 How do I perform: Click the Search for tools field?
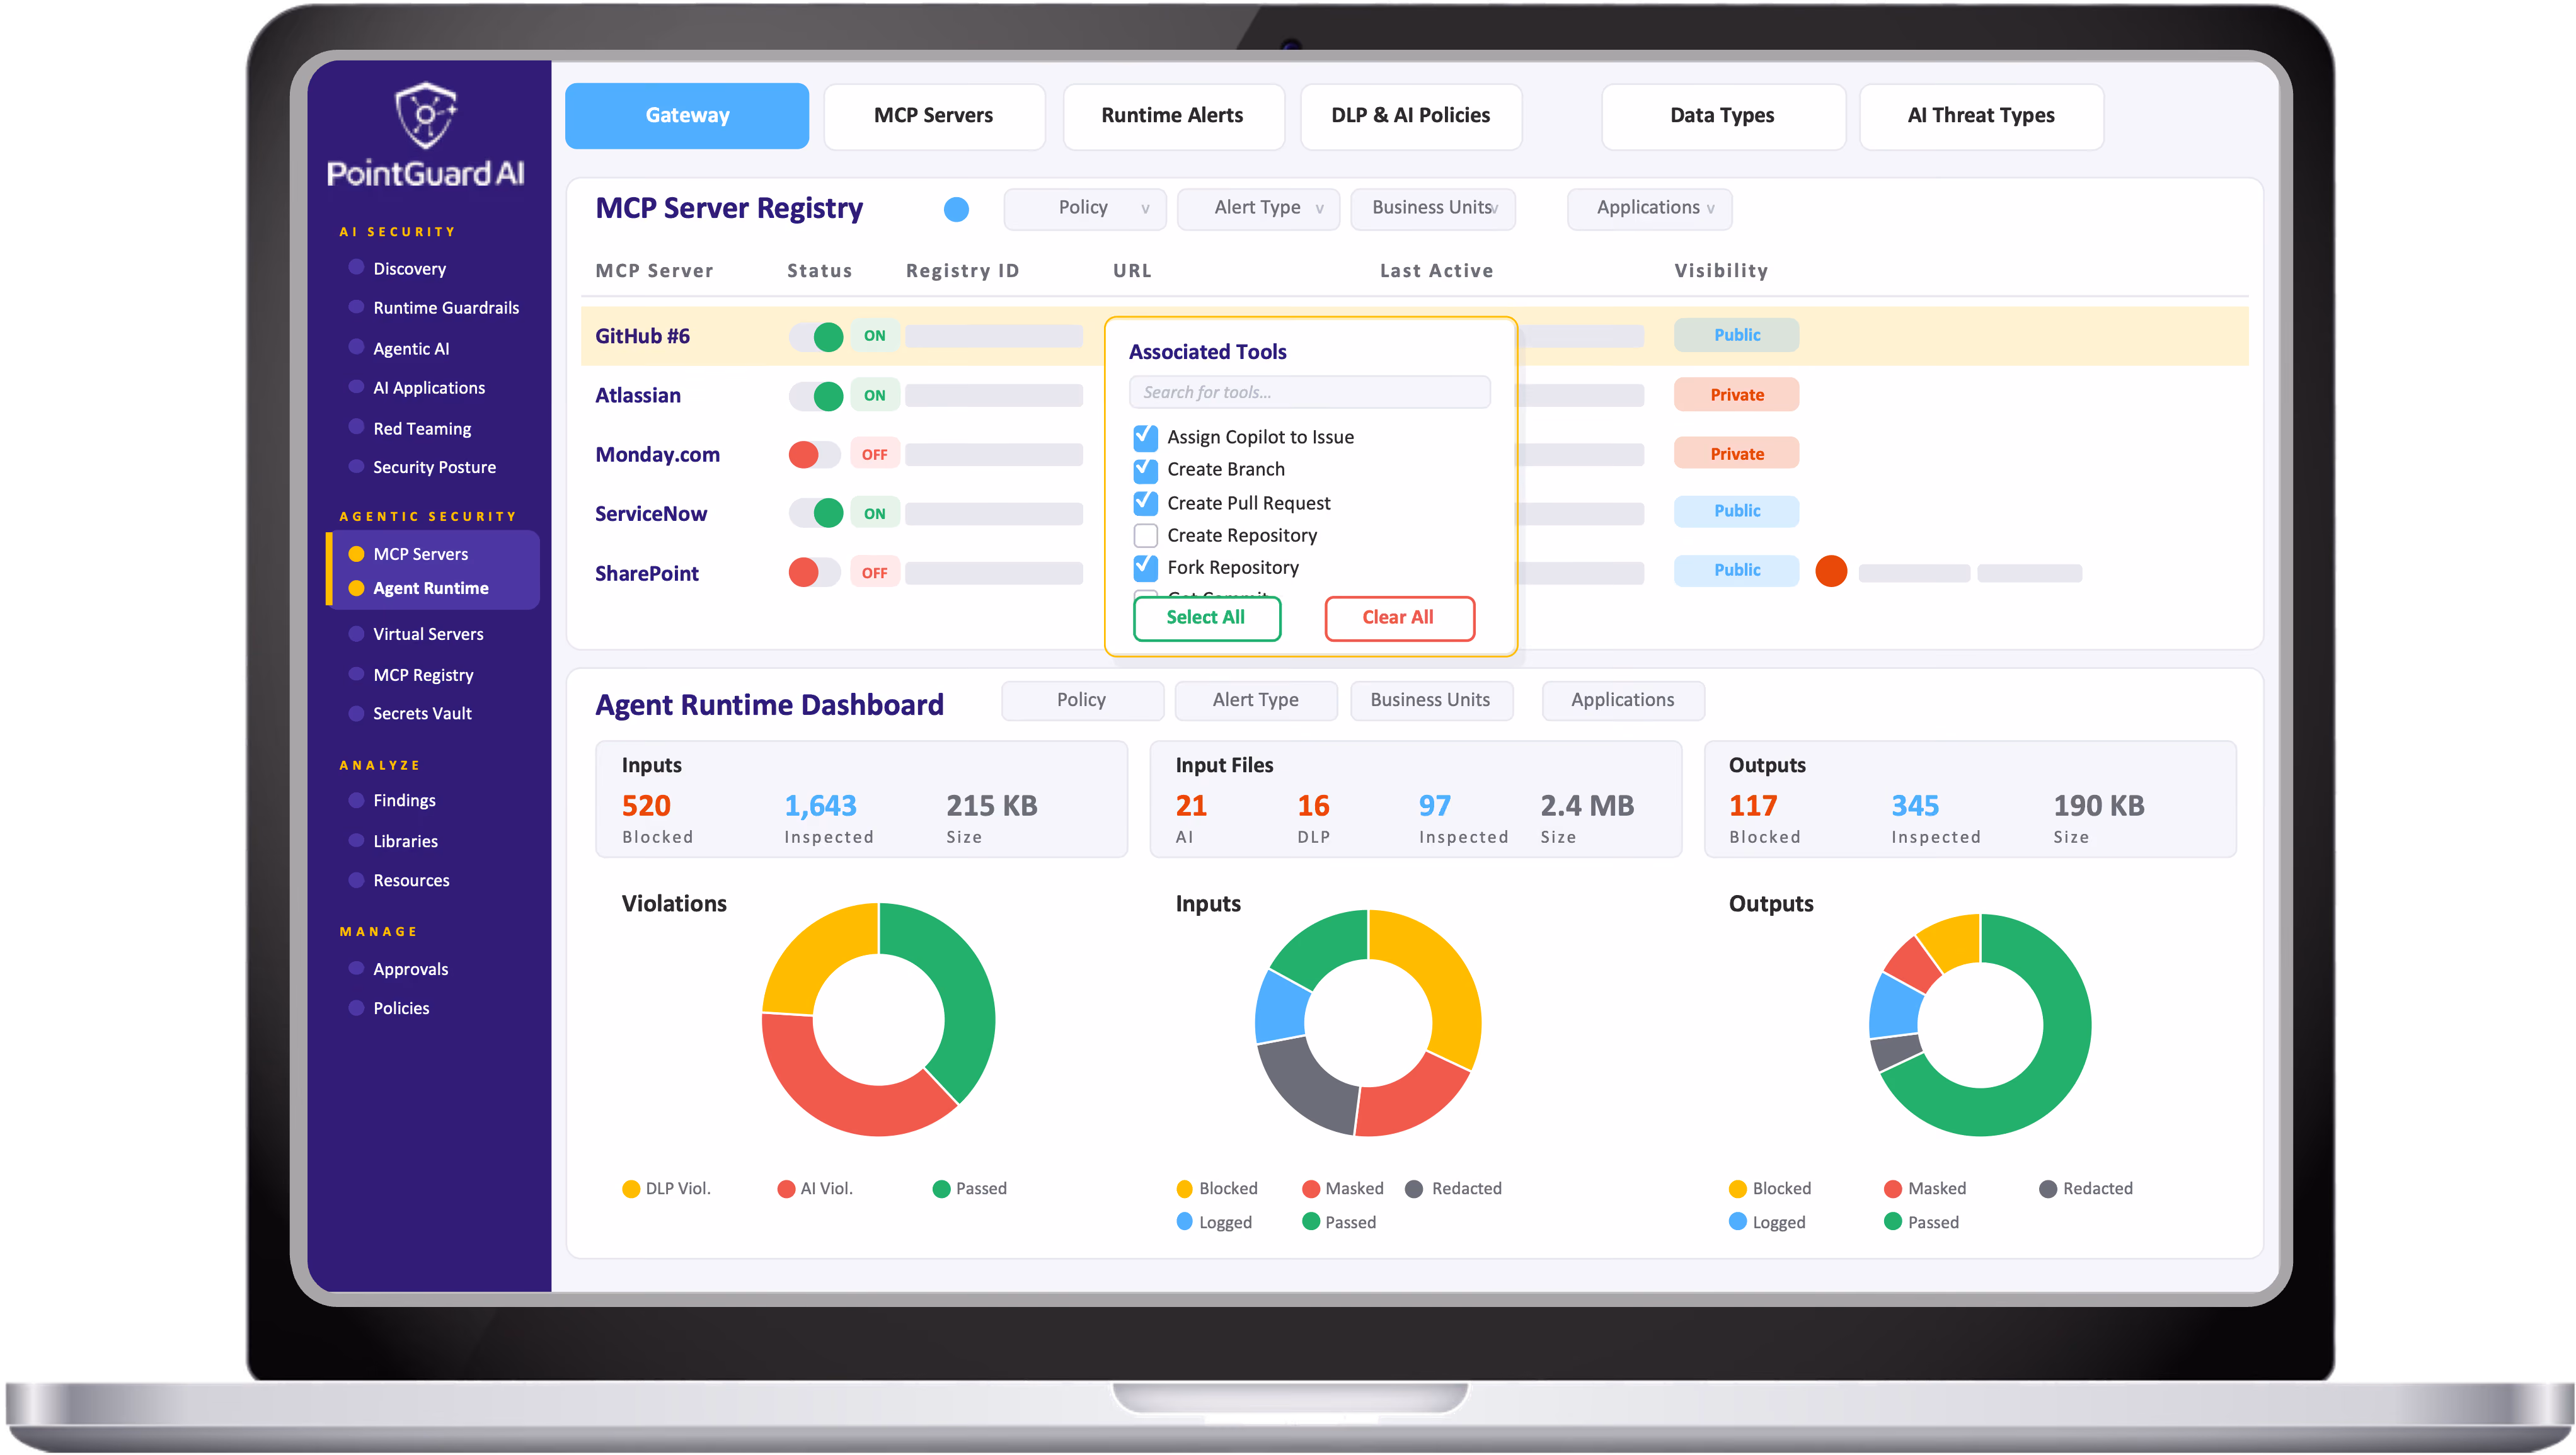[1310, 393]
